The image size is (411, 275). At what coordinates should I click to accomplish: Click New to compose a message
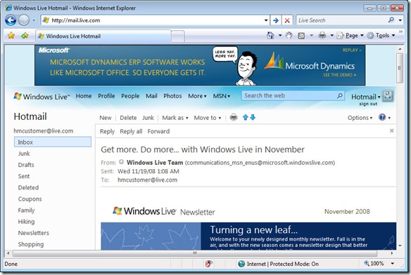coord(106,118)
